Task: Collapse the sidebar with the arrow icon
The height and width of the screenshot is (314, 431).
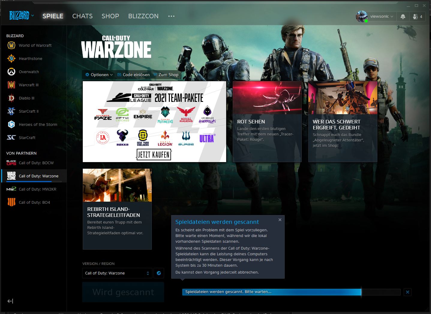Action: click(x=10, y=301)
